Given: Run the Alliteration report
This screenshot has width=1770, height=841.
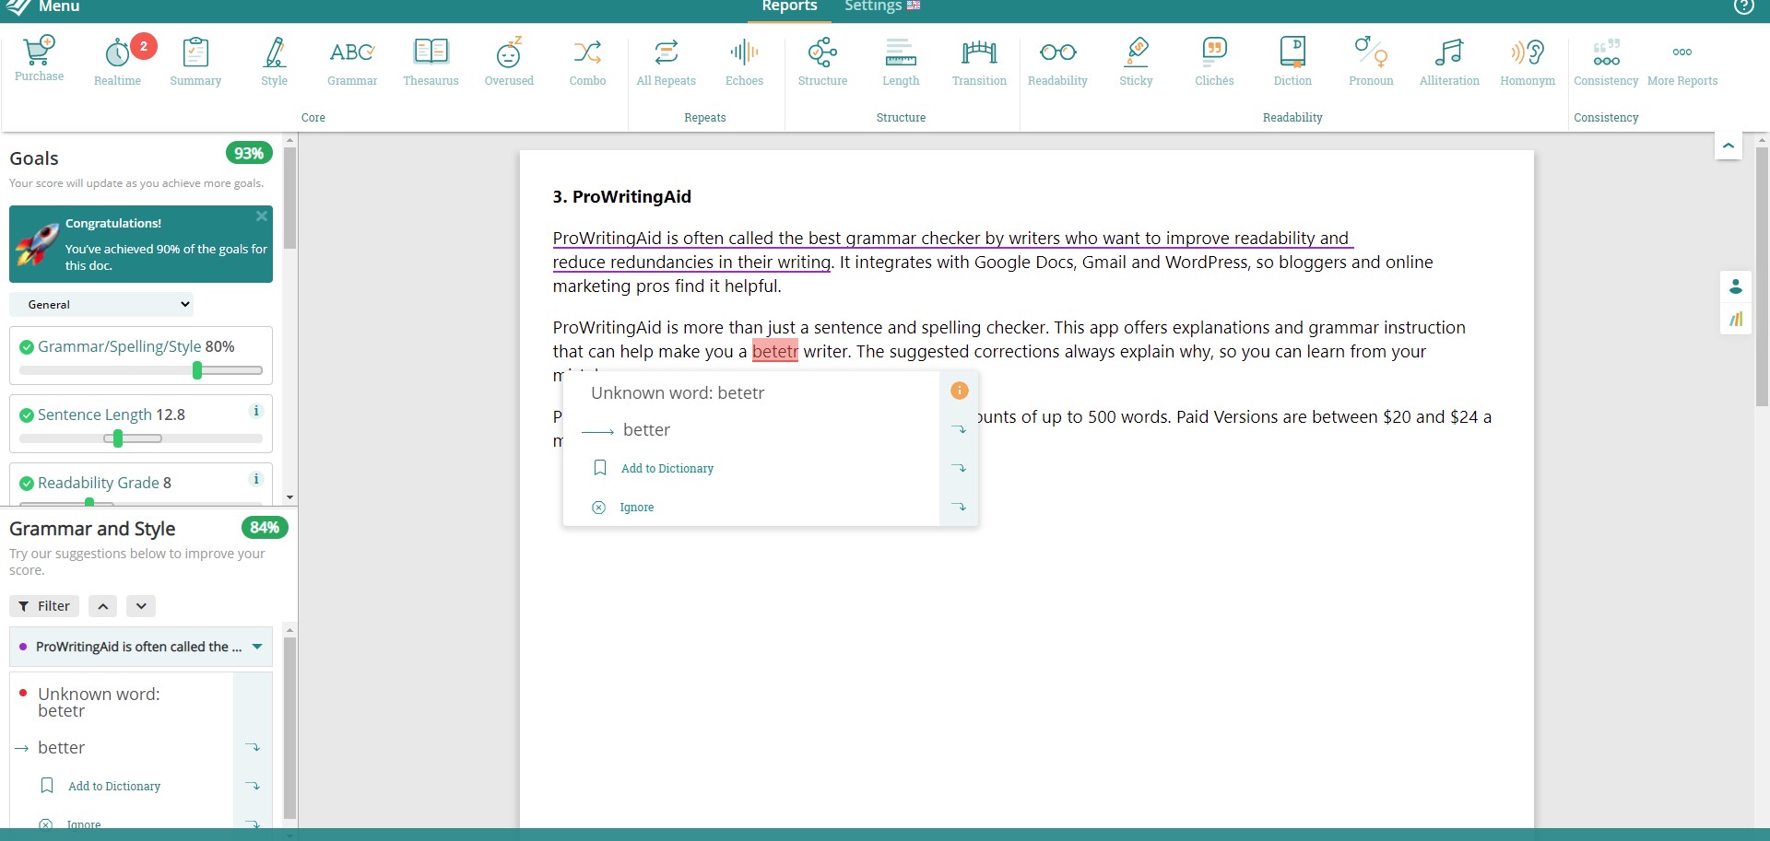Looking at the screenshot, I should coord(1449,61).
